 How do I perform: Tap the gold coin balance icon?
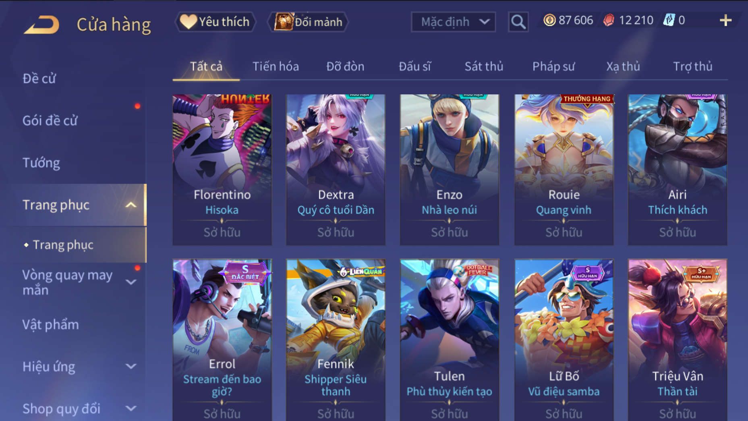[549, 20]
